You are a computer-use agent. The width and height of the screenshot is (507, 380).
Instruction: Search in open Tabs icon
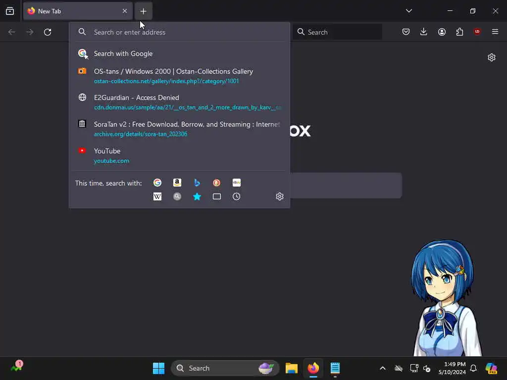pos(217,196)
